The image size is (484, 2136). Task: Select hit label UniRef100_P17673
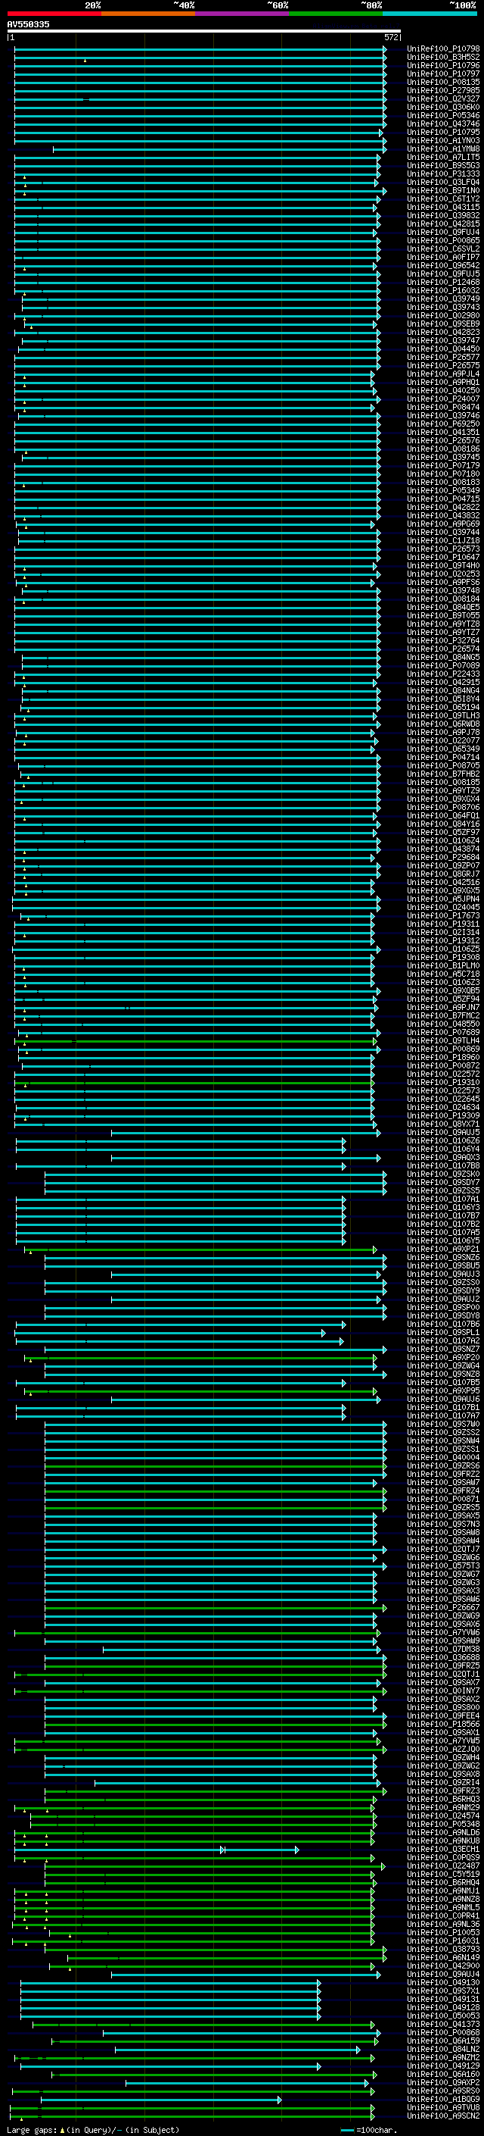[x=443, y=916]
